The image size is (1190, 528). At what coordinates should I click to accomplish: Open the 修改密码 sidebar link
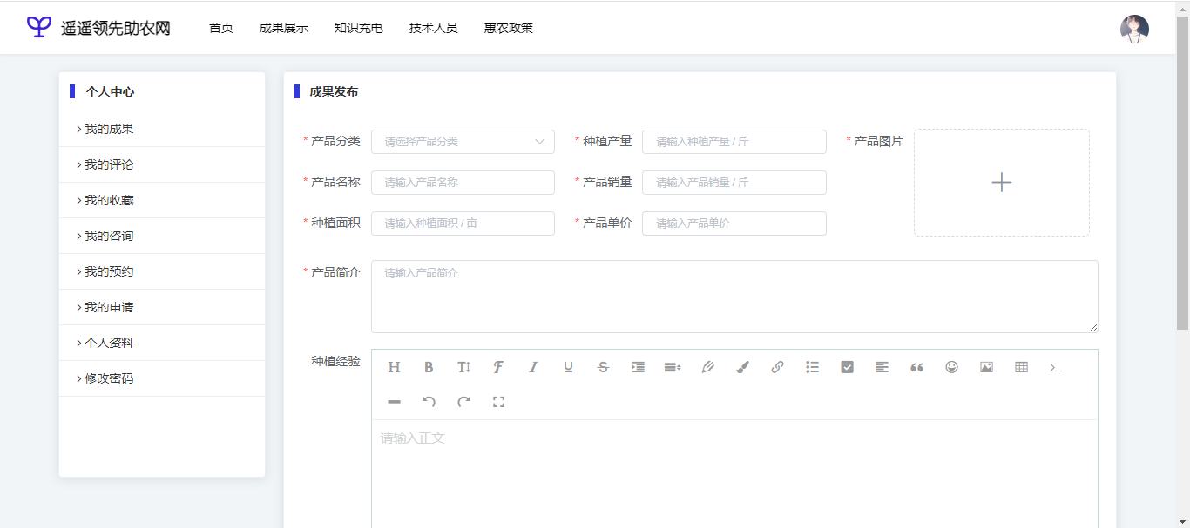pos(109,378)
